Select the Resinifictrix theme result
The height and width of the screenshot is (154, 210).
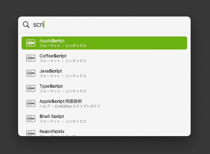104,133
